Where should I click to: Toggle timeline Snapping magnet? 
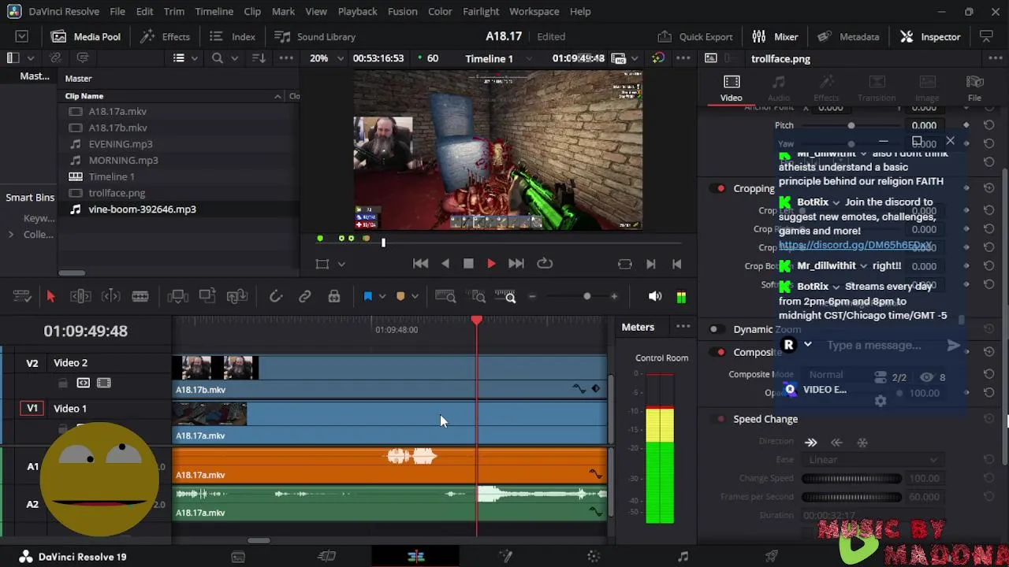[x=275, y=297]
